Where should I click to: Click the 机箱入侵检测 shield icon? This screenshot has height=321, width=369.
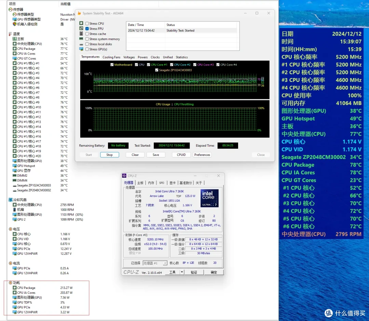tap(15, 24)
